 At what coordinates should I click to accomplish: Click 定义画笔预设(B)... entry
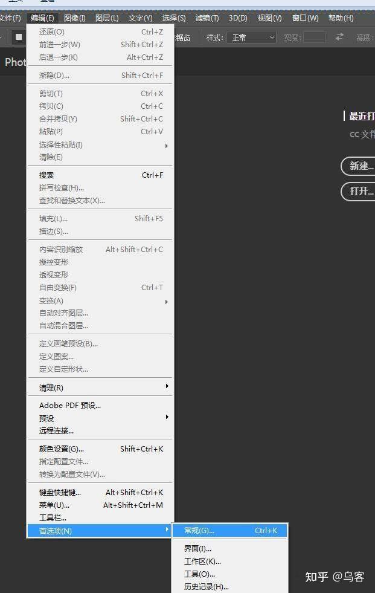pyautogui.click(x=100, y=344)
